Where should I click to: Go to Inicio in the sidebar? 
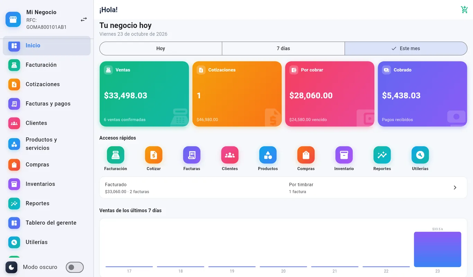tap(47, 46)
